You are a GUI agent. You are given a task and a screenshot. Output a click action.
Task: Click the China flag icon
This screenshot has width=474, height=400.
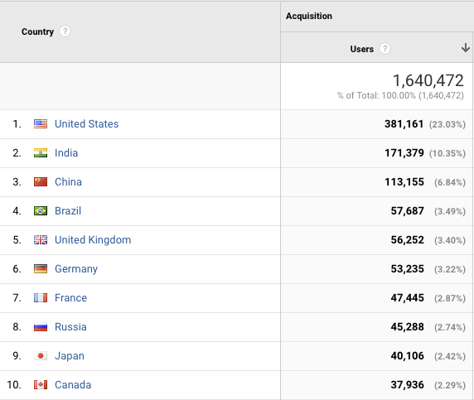pyautogui.click(x=41, y=182)
